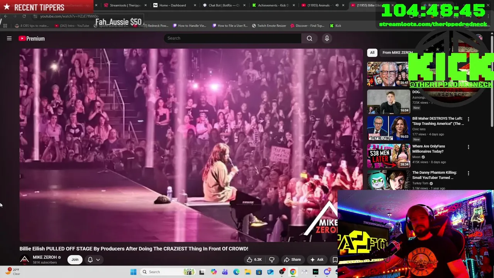The height and width of the screenshot is (278, 494).
Task: Open the Twitch Emote Resizer bookmark
Action: [x=269, y=25]
